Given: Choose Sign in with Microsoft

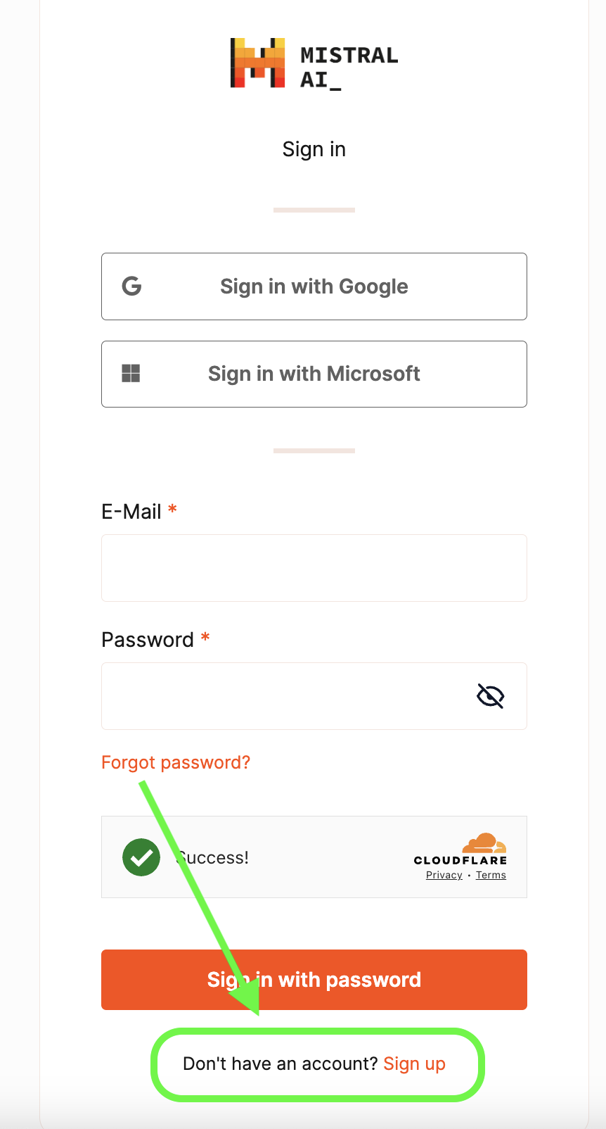Looking at the screenshot, I should point(314,374).
